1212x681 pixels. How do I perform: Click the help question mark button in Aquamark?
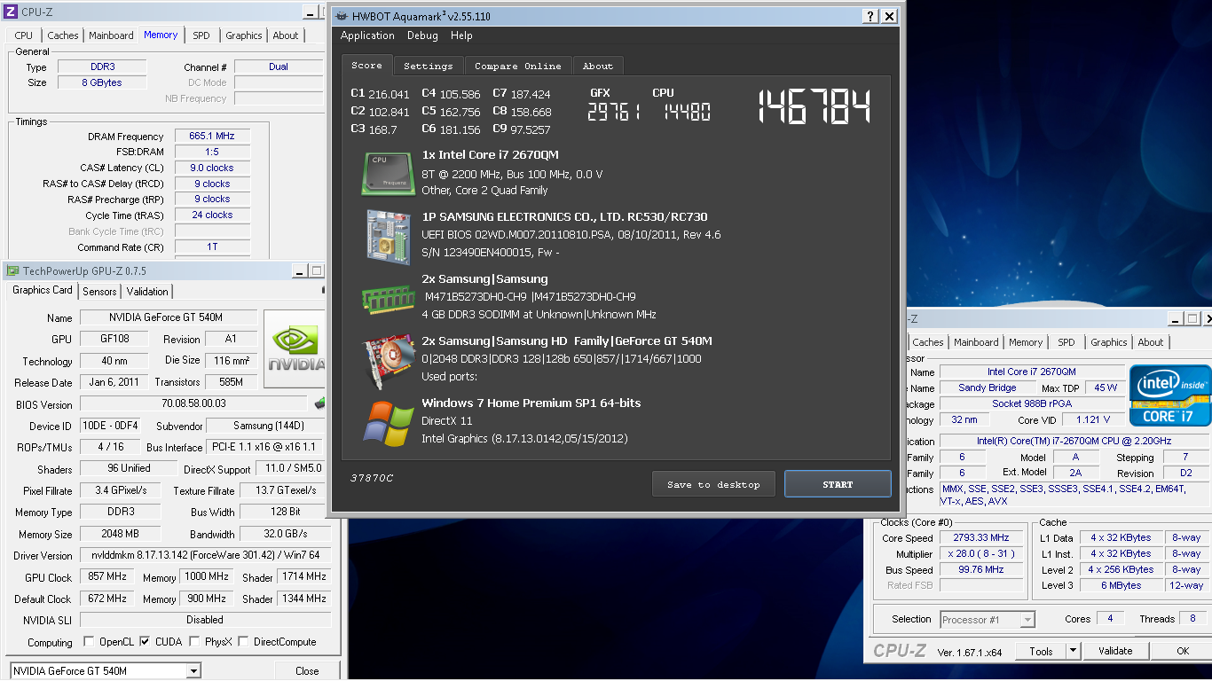pos(870,16)
